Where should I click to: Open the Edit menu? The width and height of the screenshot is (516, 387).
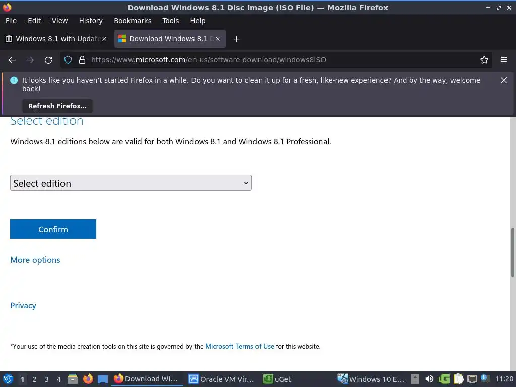34,21
